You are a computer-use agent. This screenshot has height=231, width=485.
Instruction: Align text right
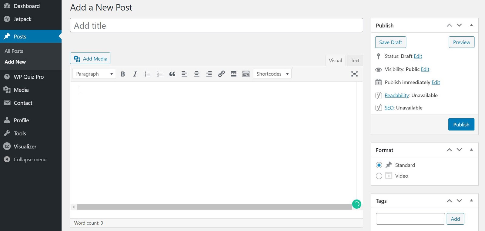(209, 74)
